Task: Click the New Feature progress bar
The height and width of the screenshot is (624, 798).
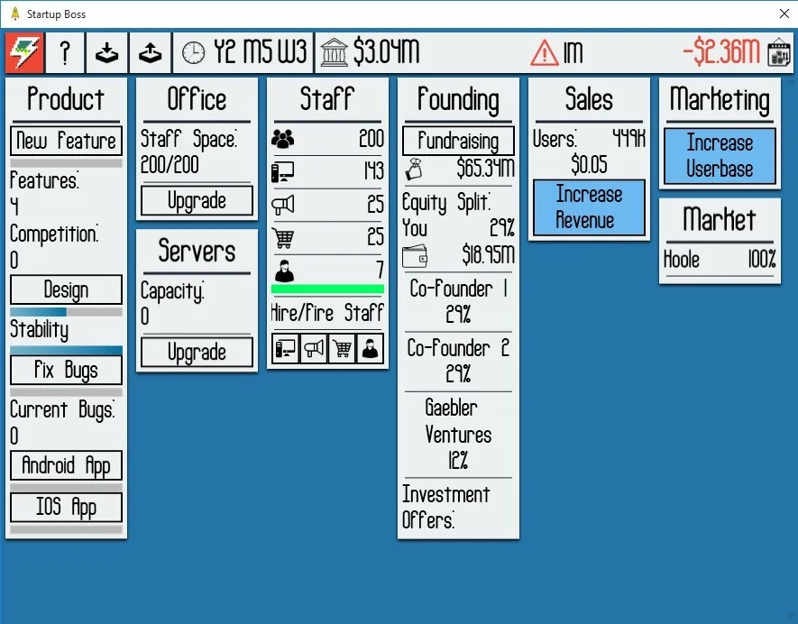Action: point(66,163)
